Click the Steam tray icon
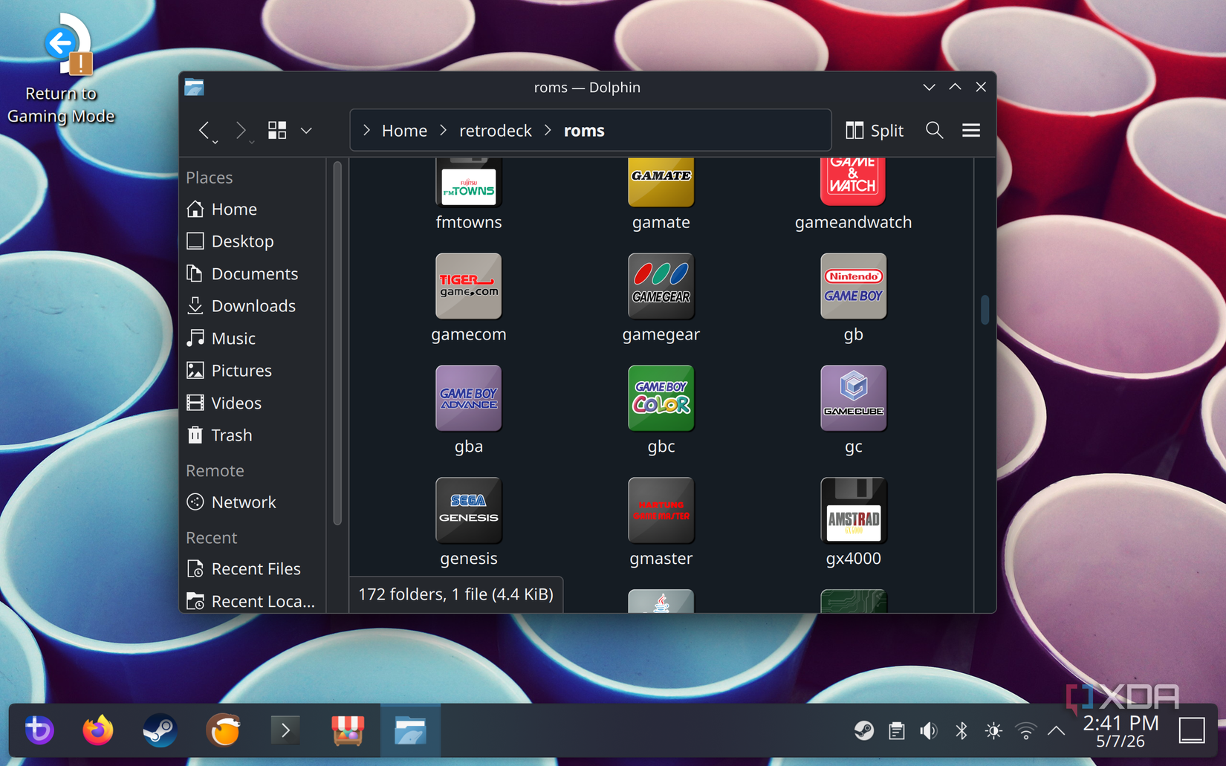 tap(863, 731)
